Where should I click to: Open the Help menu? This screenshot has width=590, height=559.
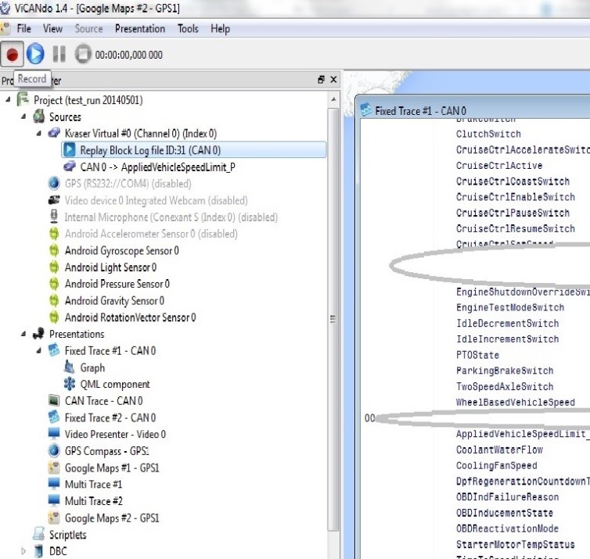click(x=220, y=29)
